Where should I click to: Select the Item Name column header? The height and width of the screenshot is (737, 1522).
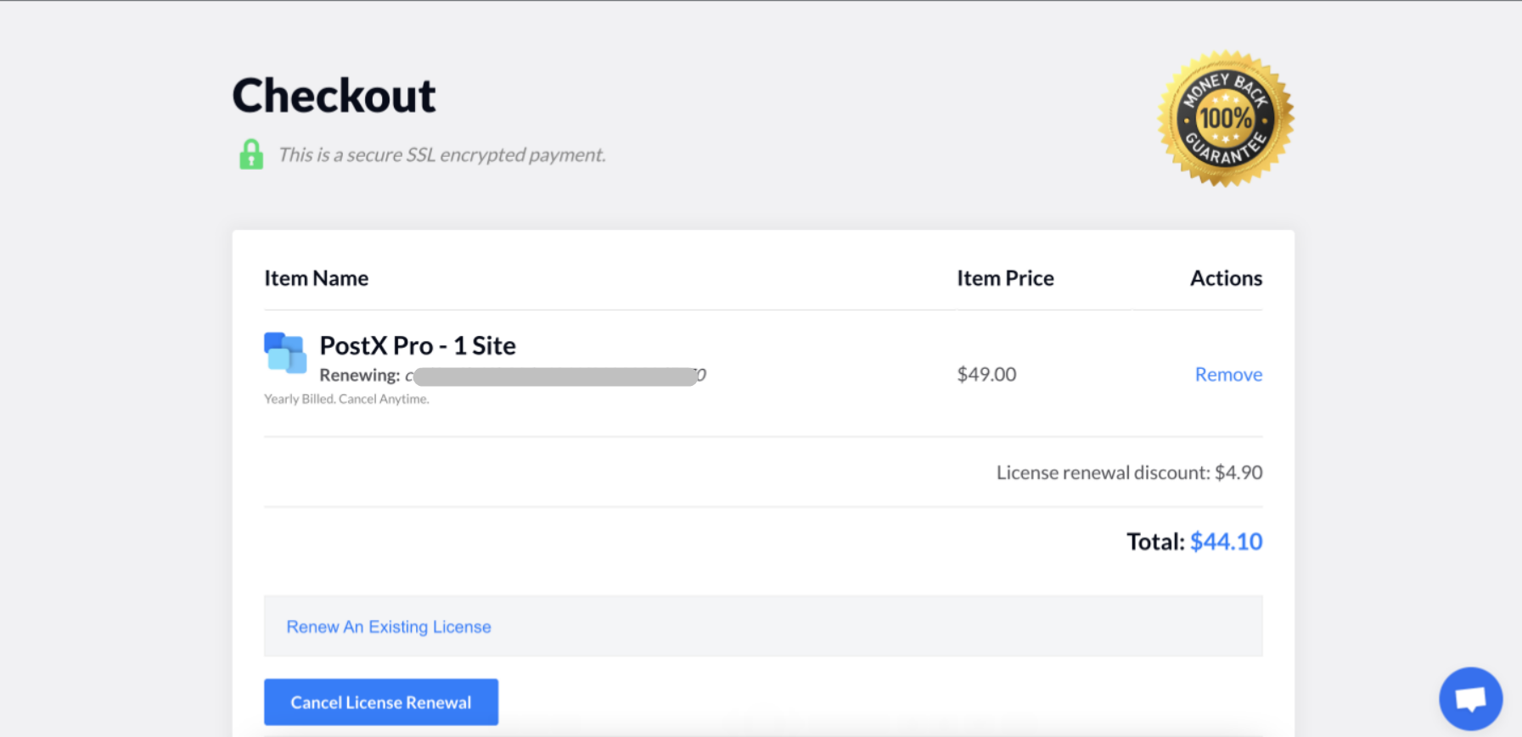point(316,277)
